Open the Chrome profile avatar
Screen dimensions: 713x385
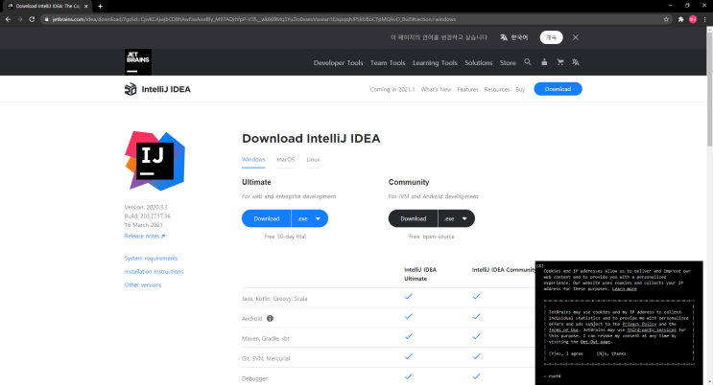tap(693, 19)
